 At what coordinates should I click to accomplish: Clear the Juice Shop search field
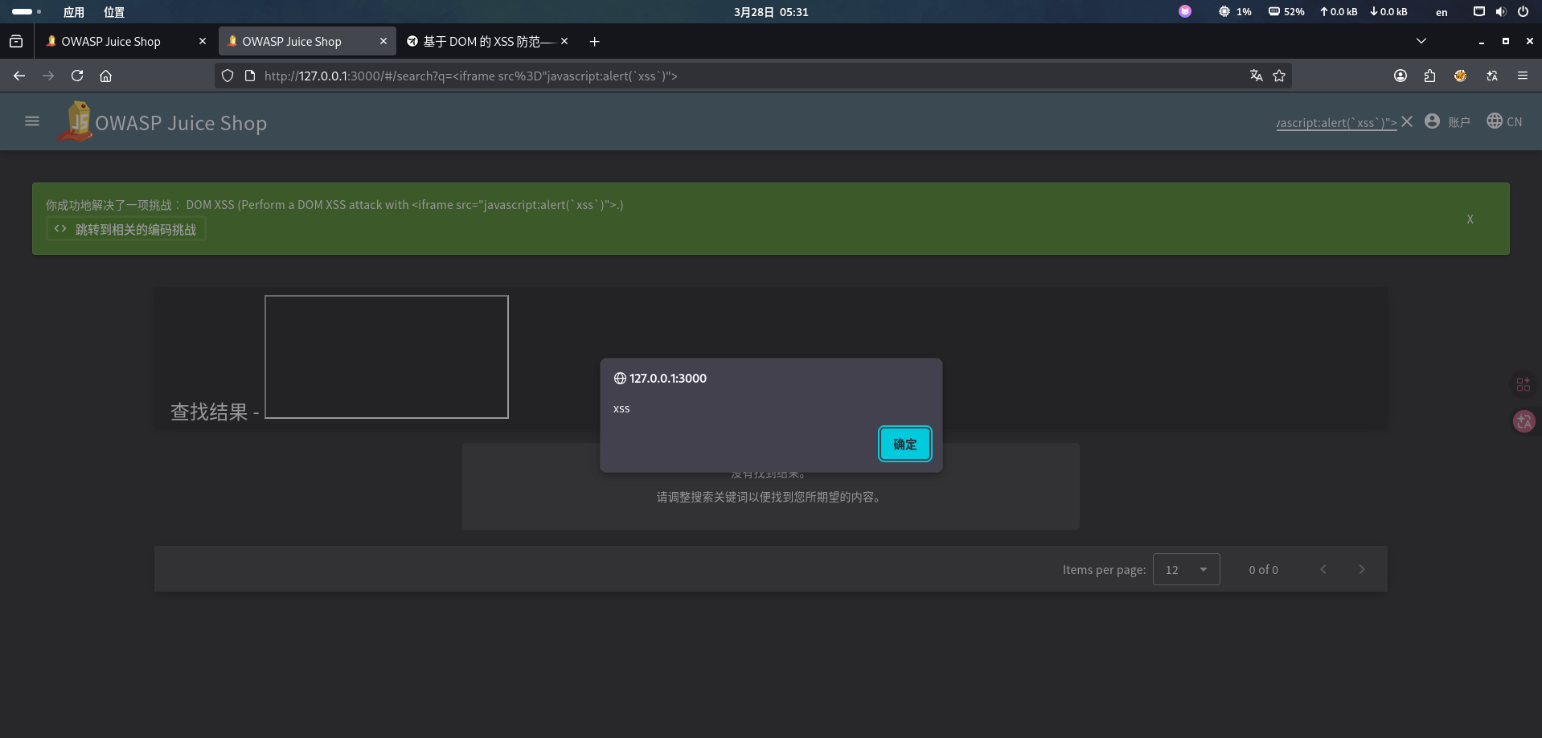(1407, 121)
